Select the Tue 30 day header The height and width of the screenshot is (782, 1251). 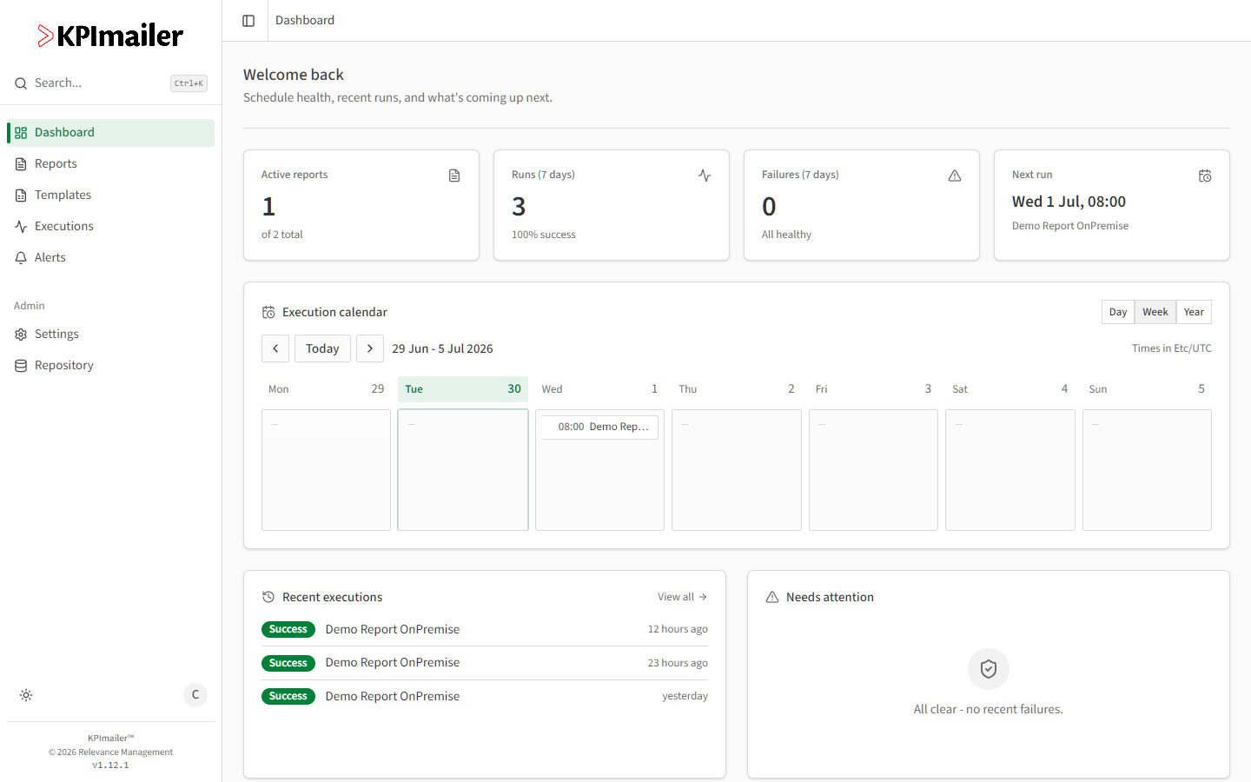tap(463, 389)
